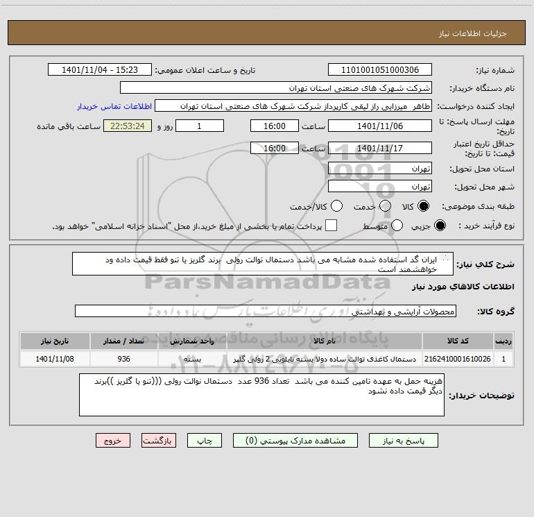Click the request creator name field
The width and height of the screenshot is (534, 517).
pyautogui.click(x=293, y=106)
